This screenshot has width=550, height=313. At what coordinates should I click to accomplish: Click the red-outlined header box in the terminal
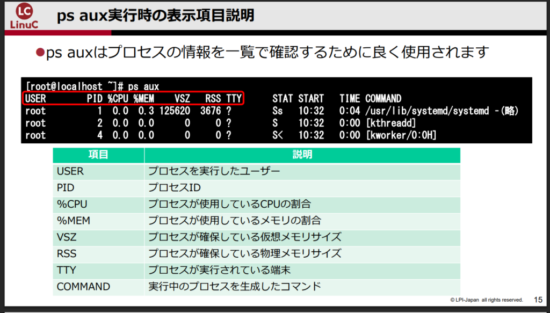133,98
